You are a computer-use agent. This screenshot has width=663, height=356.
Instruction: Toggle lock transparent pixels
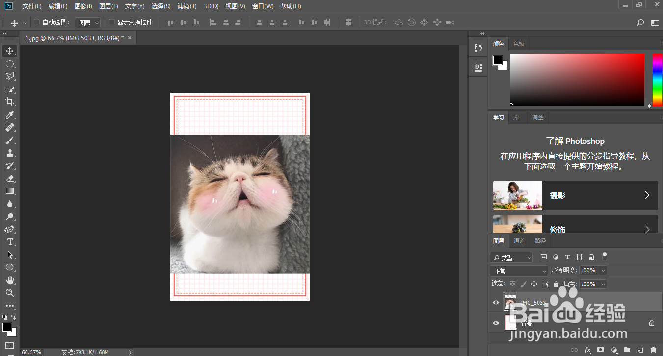coord(512,284)
